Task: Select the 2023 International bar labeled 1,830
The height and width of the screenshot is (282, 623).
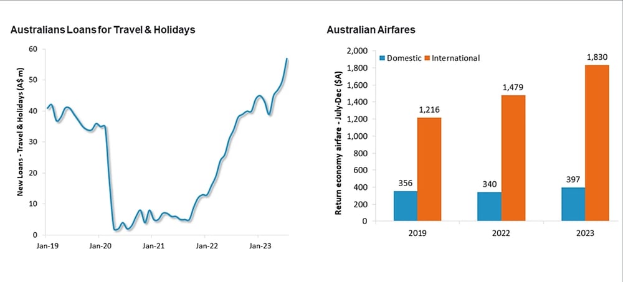Action: coord(597,143)
